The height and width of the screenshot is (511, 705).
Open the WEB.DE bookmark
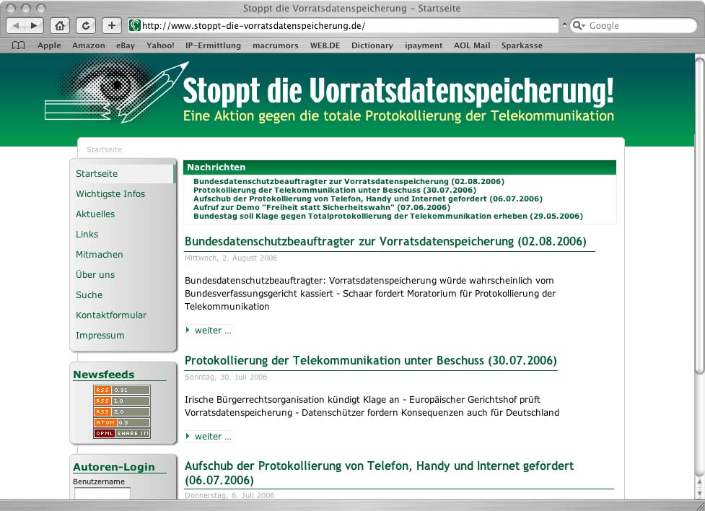click(x=325, y=45)
